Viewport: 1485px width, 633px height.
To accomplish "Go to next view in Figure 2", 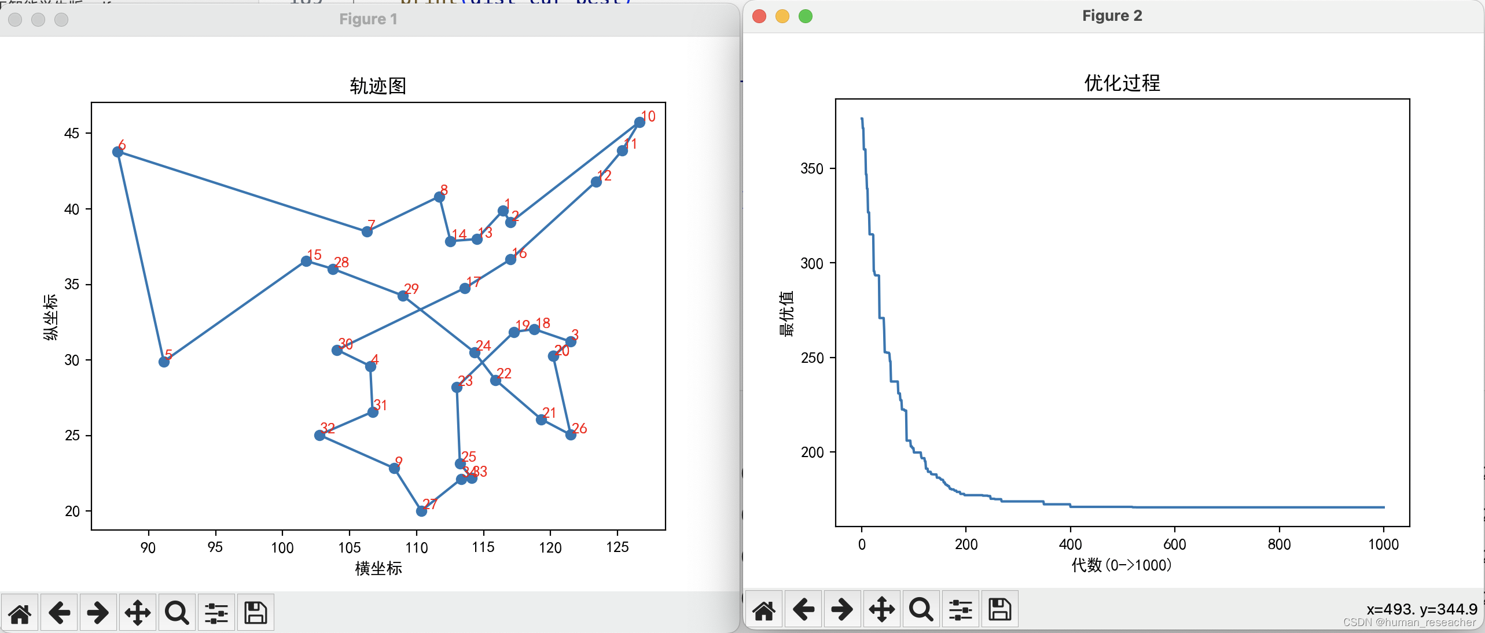I will point(842,609).
